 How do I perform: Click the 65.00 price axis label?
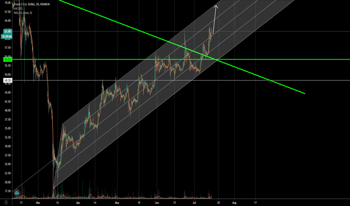pos(8,21)
